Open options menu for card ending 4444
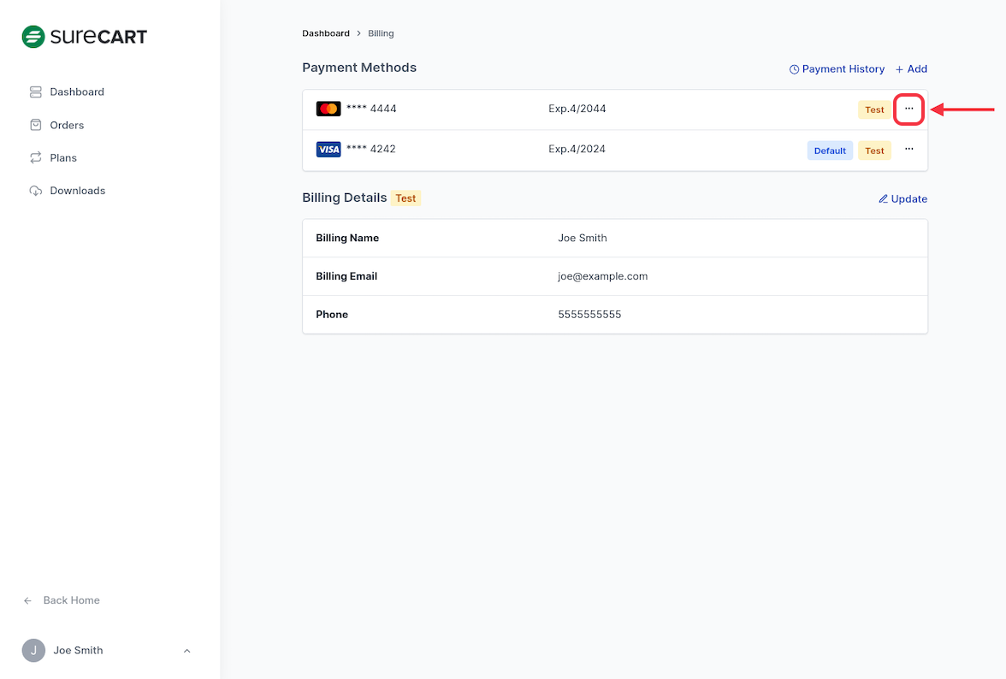Screen dimensions: 1006x679 pos(908,109)
